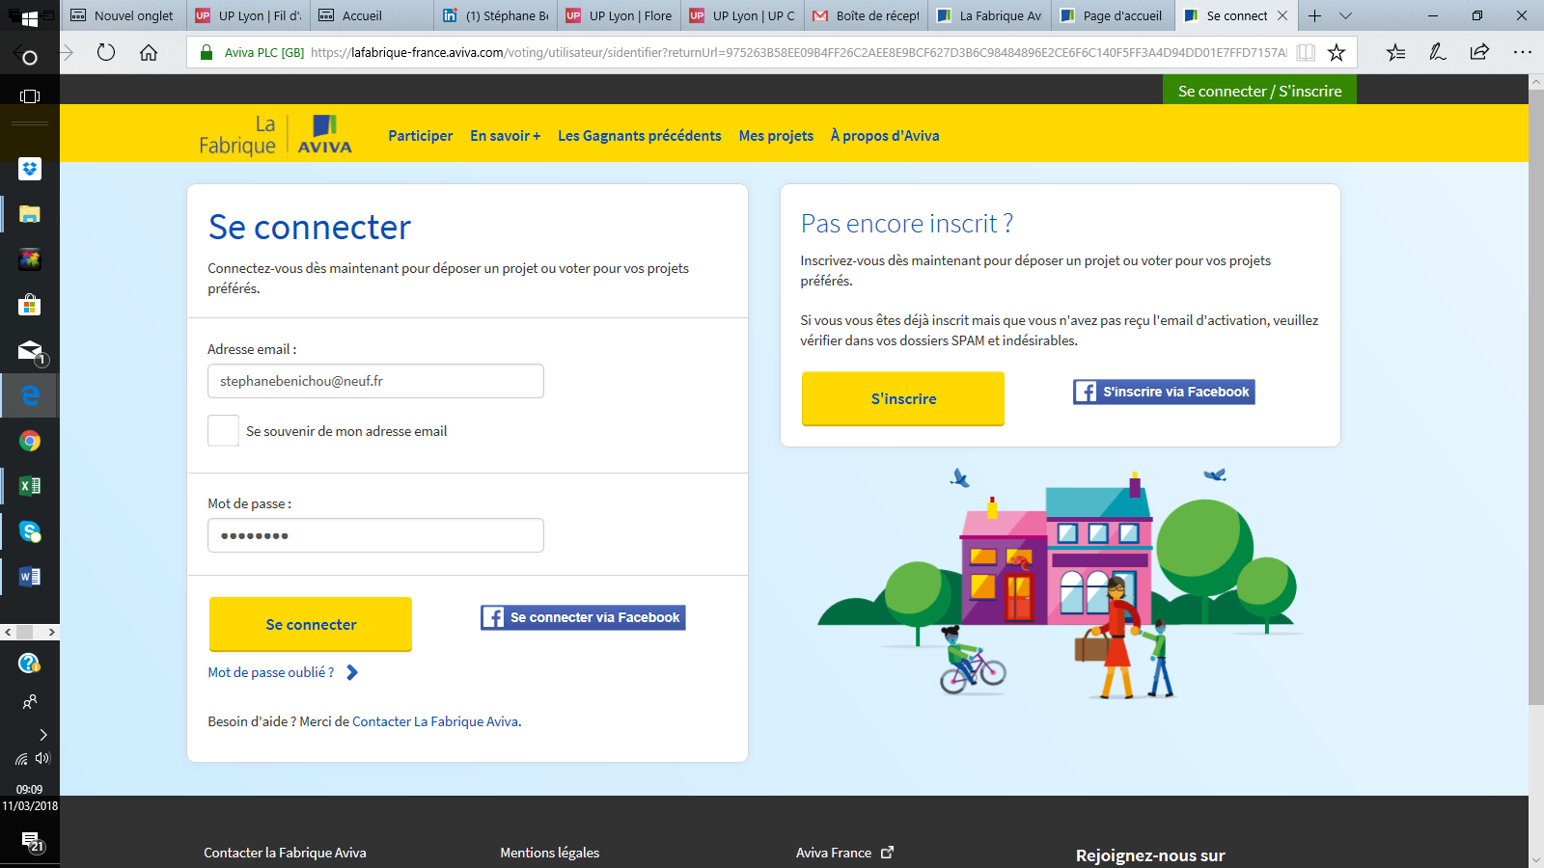The image size is (1544, 868).
Task: Click the Cortana search circle icon
Action: tap(29, 58)
